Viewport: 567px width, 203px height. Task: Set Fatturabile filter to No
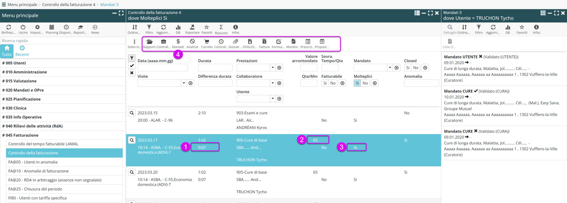[333, 83]
